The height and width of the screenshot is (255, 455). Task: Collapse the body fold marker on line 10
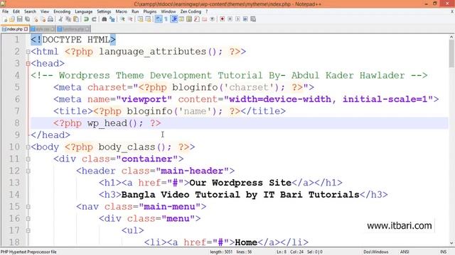pyautogui.click(x=28, y=147)
